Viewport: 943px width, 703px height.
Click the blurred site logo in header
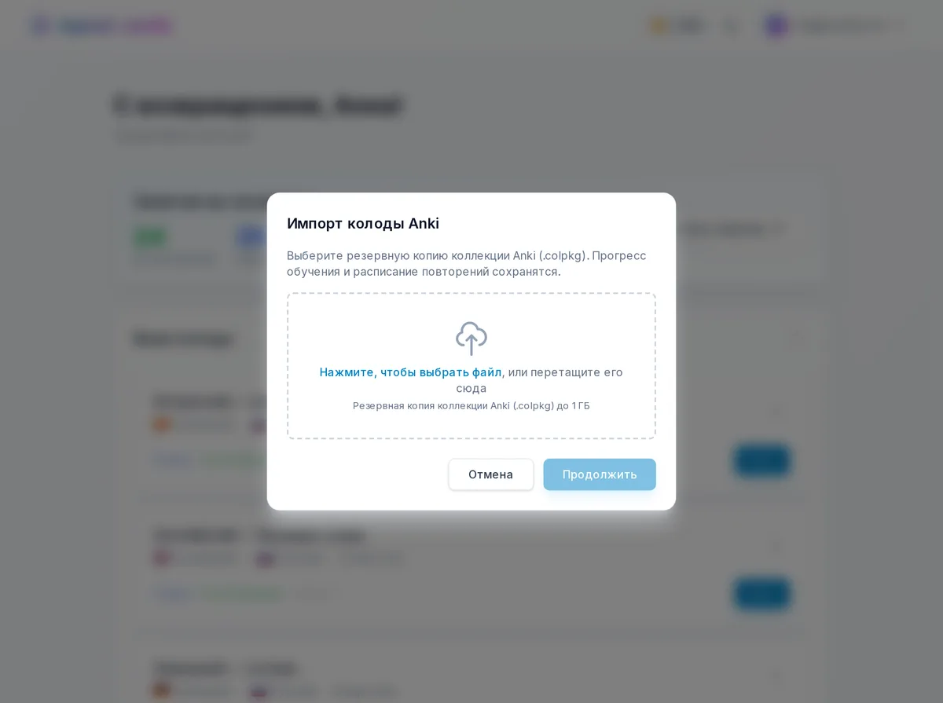101,26
